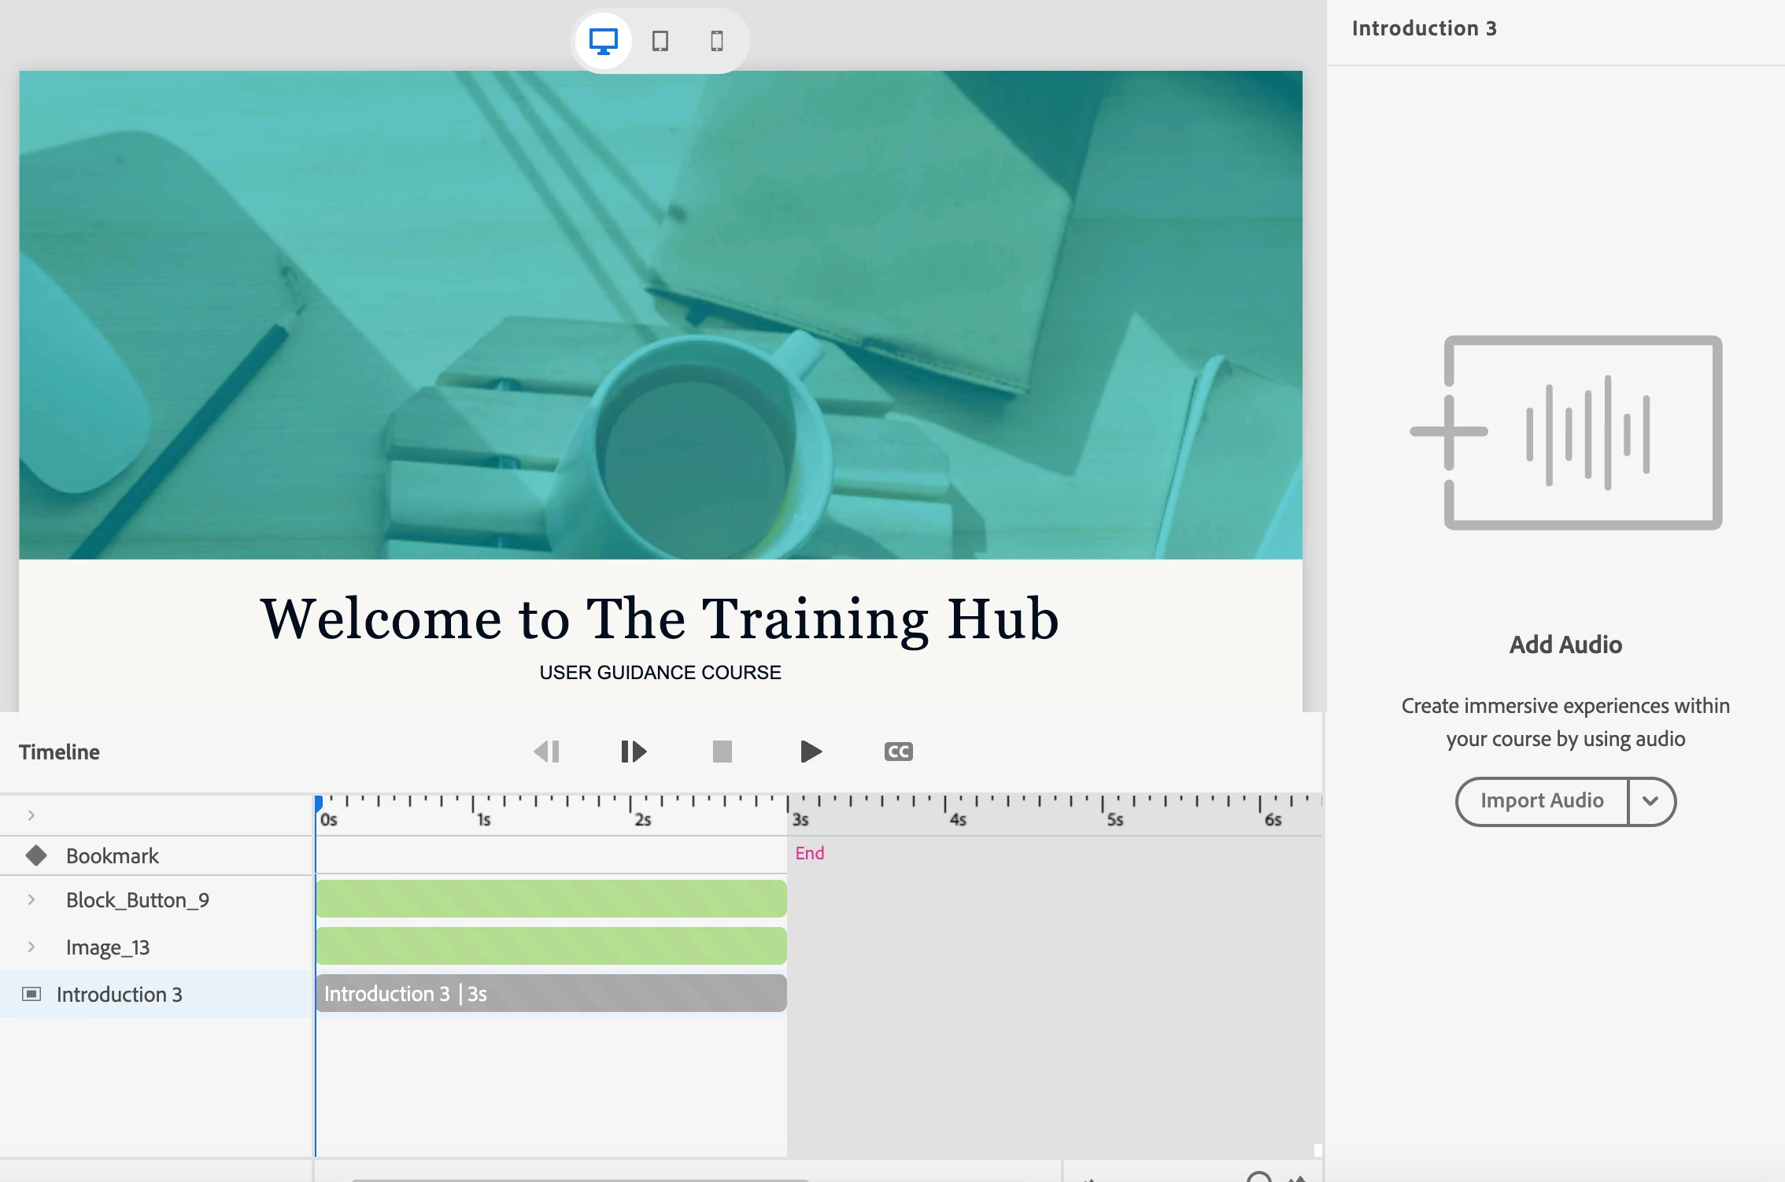Click the Introduction 3 3s duration bar
1785x1182 pixels.
click(551, 993)
